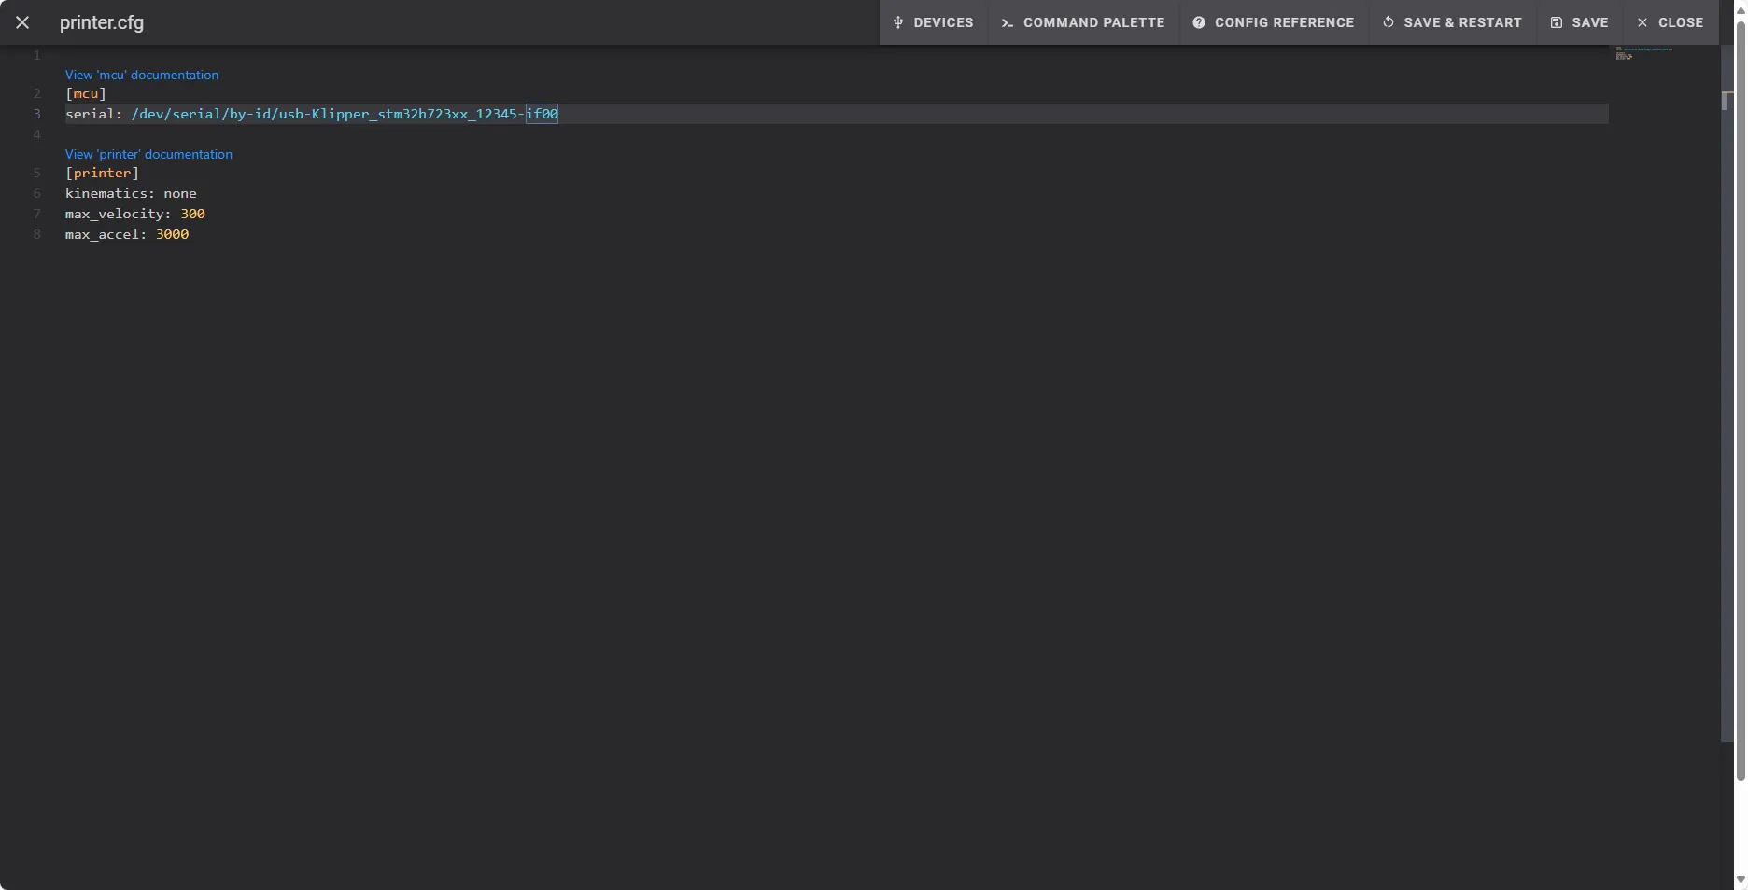Click Save & Restart
Image resolution: width=1748 pixels, height=890 pixels.
tap(1452, 22)
